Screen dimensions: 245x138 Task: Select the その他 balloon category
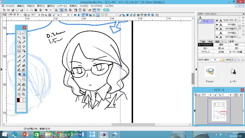coord(221,52)
